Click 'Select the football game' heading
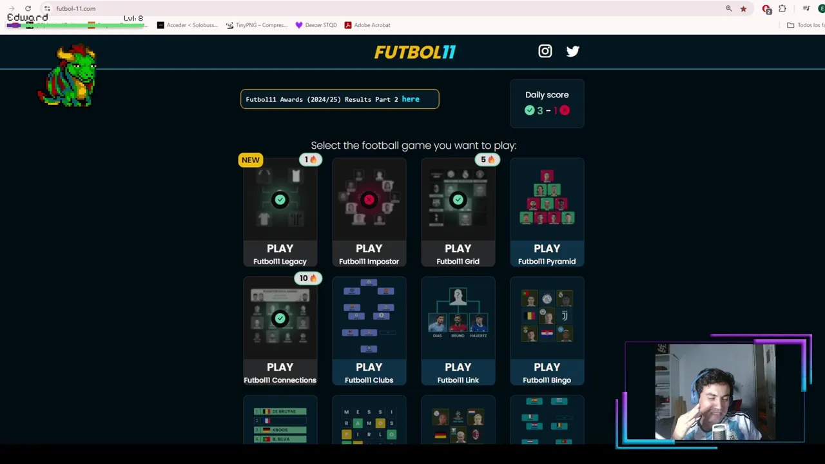 [x=413, y=146]
